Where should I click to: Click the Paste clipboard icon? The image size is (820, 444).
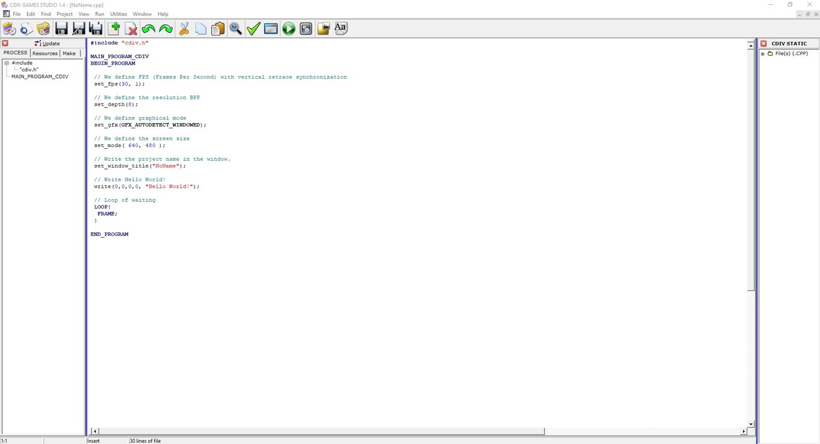[x=218, y=29]
